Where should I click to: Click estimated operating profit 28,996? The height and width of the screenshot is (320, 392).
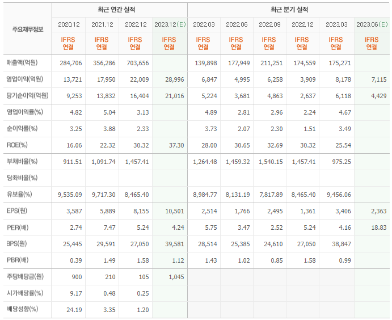[x=175, y=80]
